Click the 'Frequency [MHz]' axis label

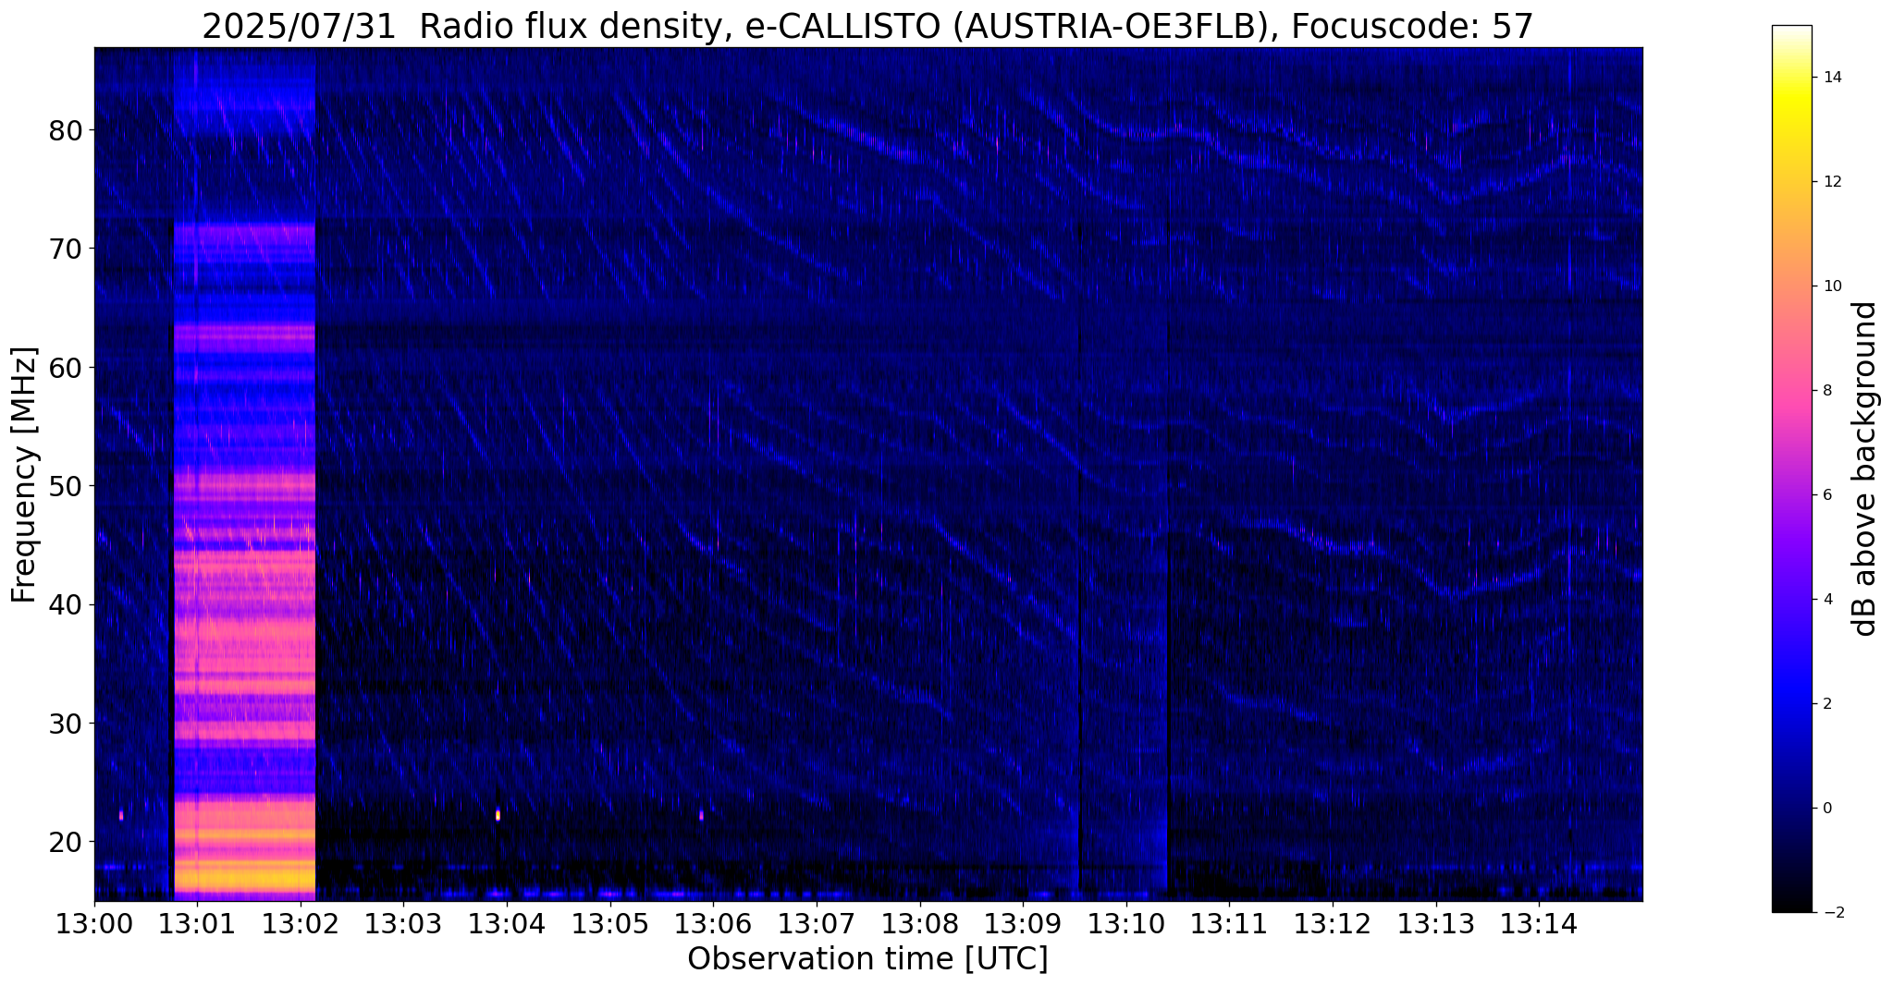click(x=25, y=475)
